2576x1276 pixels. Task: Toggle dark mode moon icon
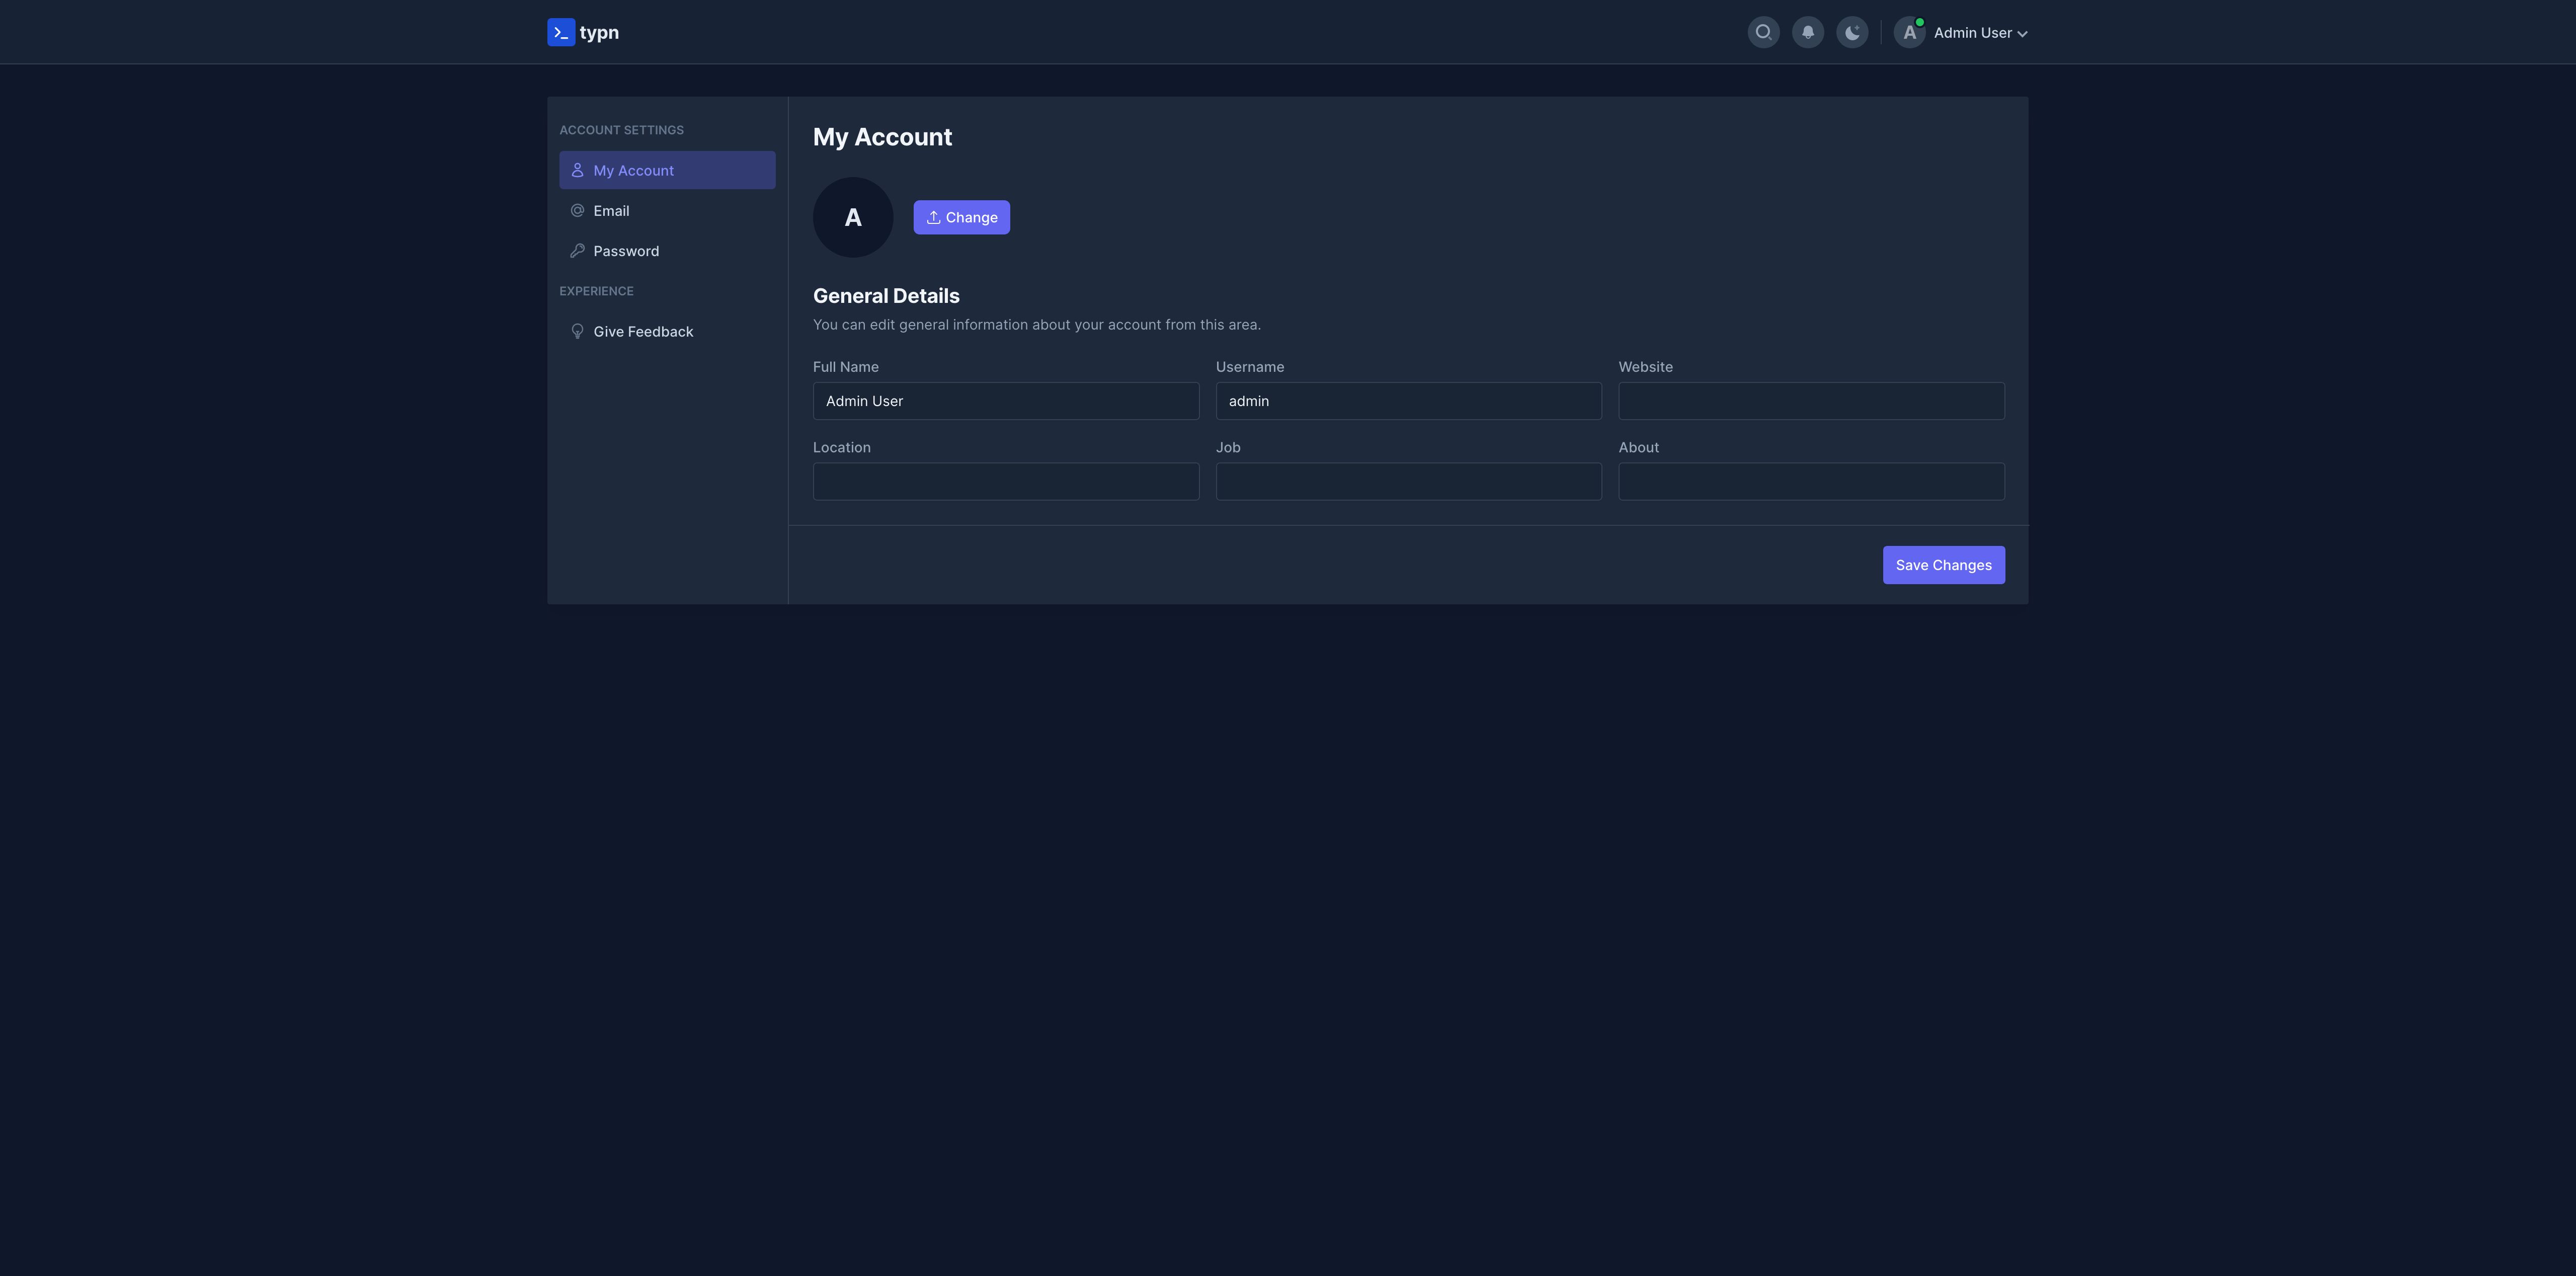[1852, 32]
